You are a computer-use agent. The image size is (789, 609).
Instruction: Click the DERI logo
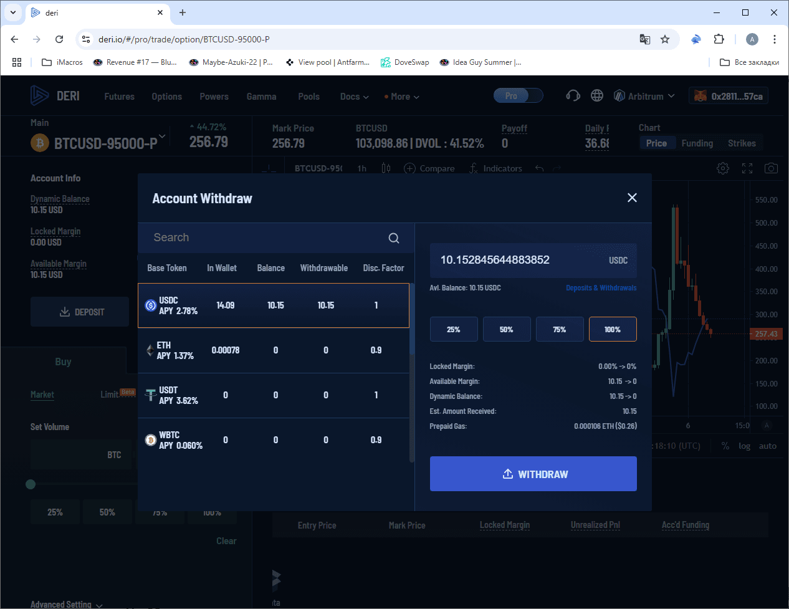click(55, 96)
